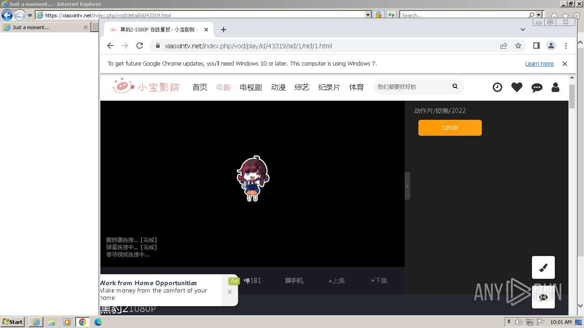584x328 pixels.
Task: Dismiss the Chrome update notification bar
Action: point(565,64)
